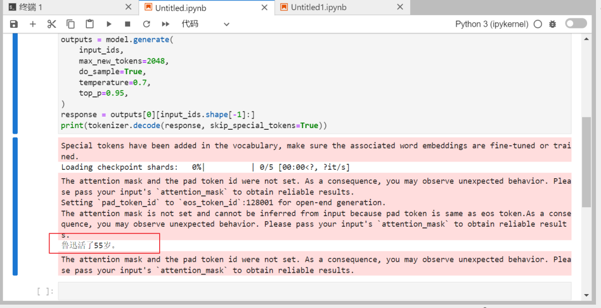The image size is (601, 308).
Task: Click the 'do_sample=True' code line
Action: click(112, 72)
